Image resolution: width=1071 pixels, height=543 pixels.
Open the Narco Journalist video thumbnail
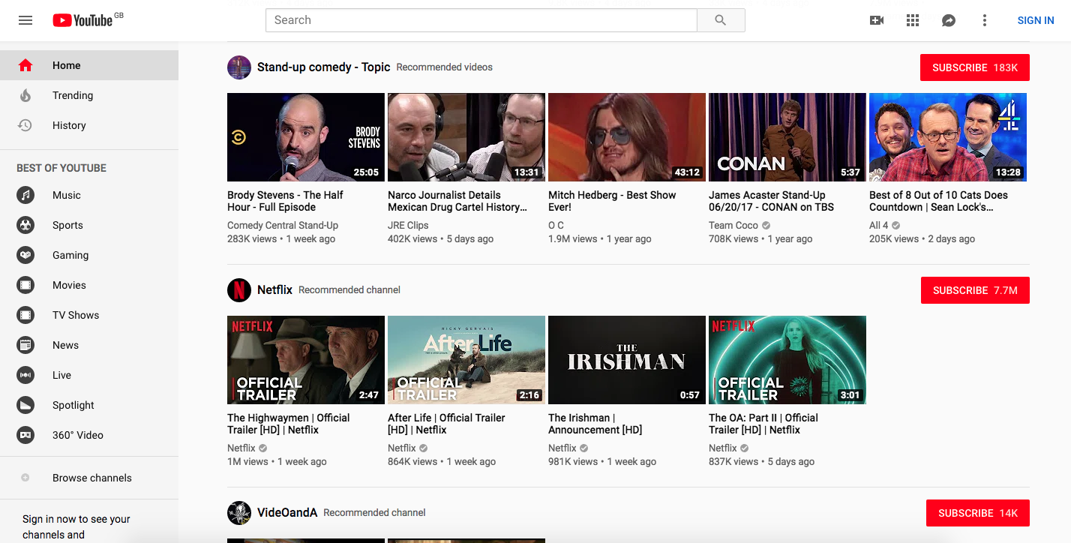pos(466,137)
